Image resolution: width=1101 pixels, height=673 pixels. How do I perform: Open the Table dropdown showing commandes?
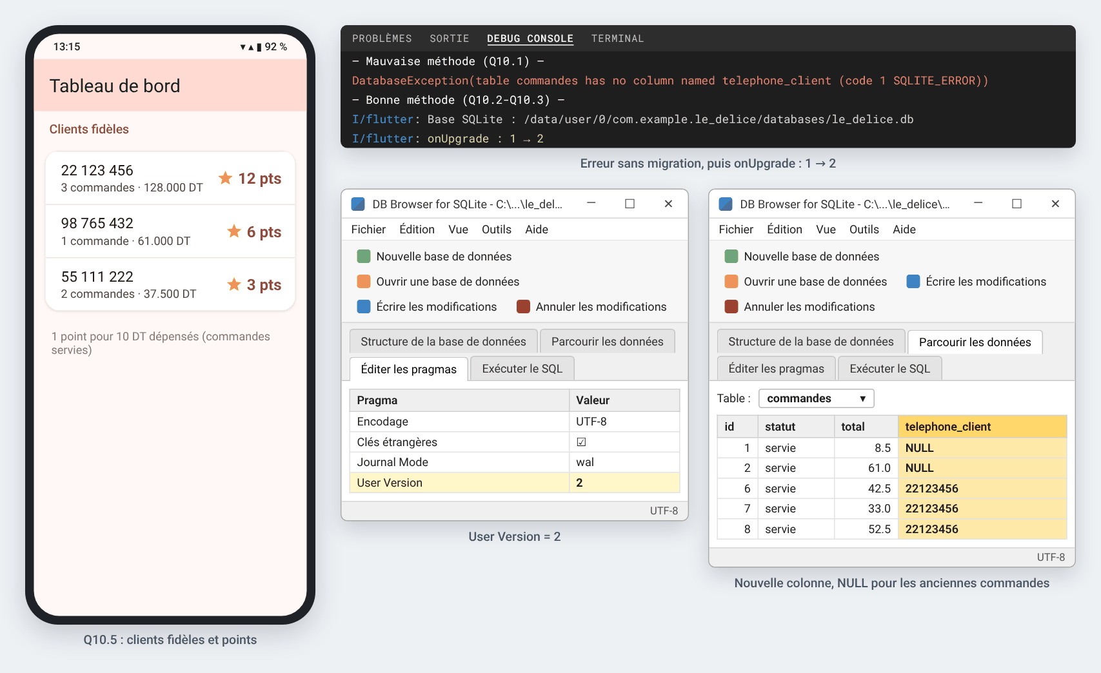click(x=816, y=398)
